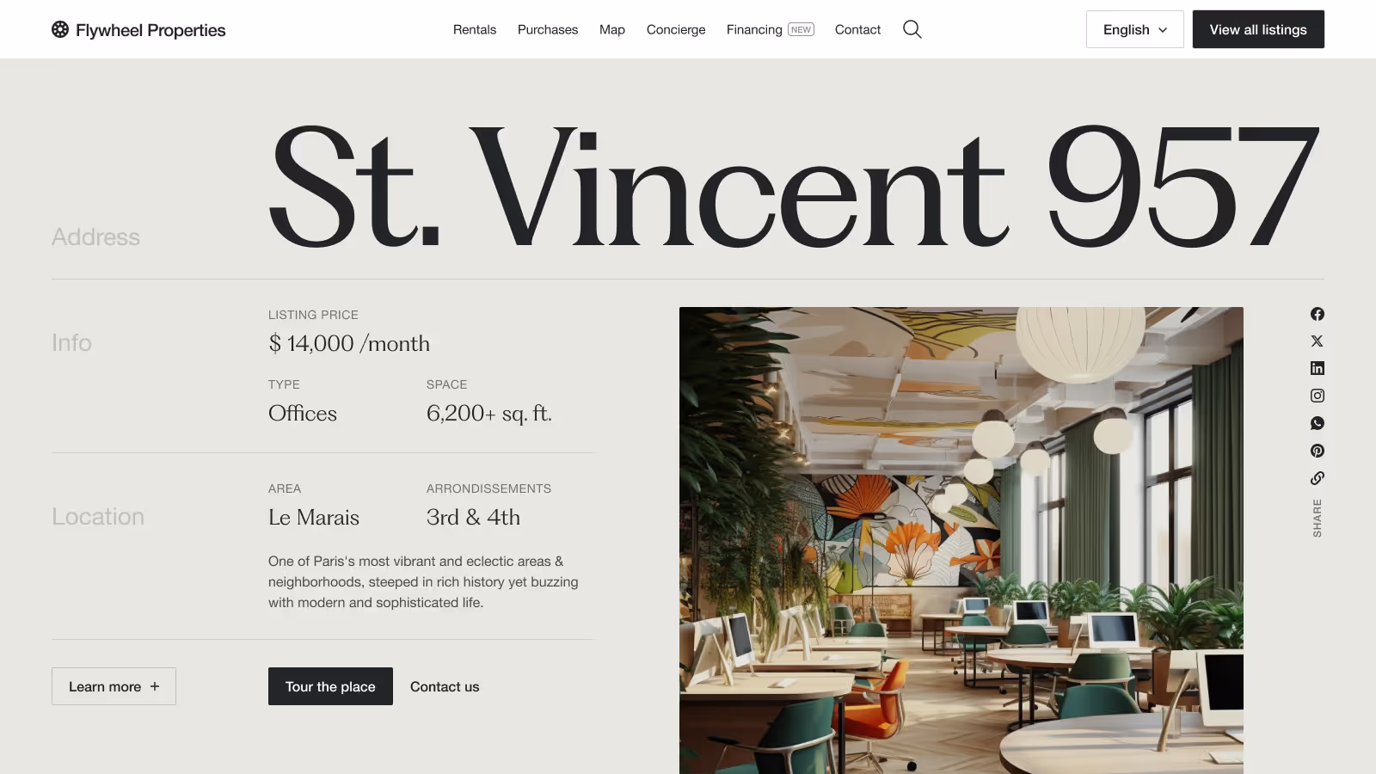The image size is (1376, 774).
Task: Follow the Contact us link
Action: (x=445, y=686)
